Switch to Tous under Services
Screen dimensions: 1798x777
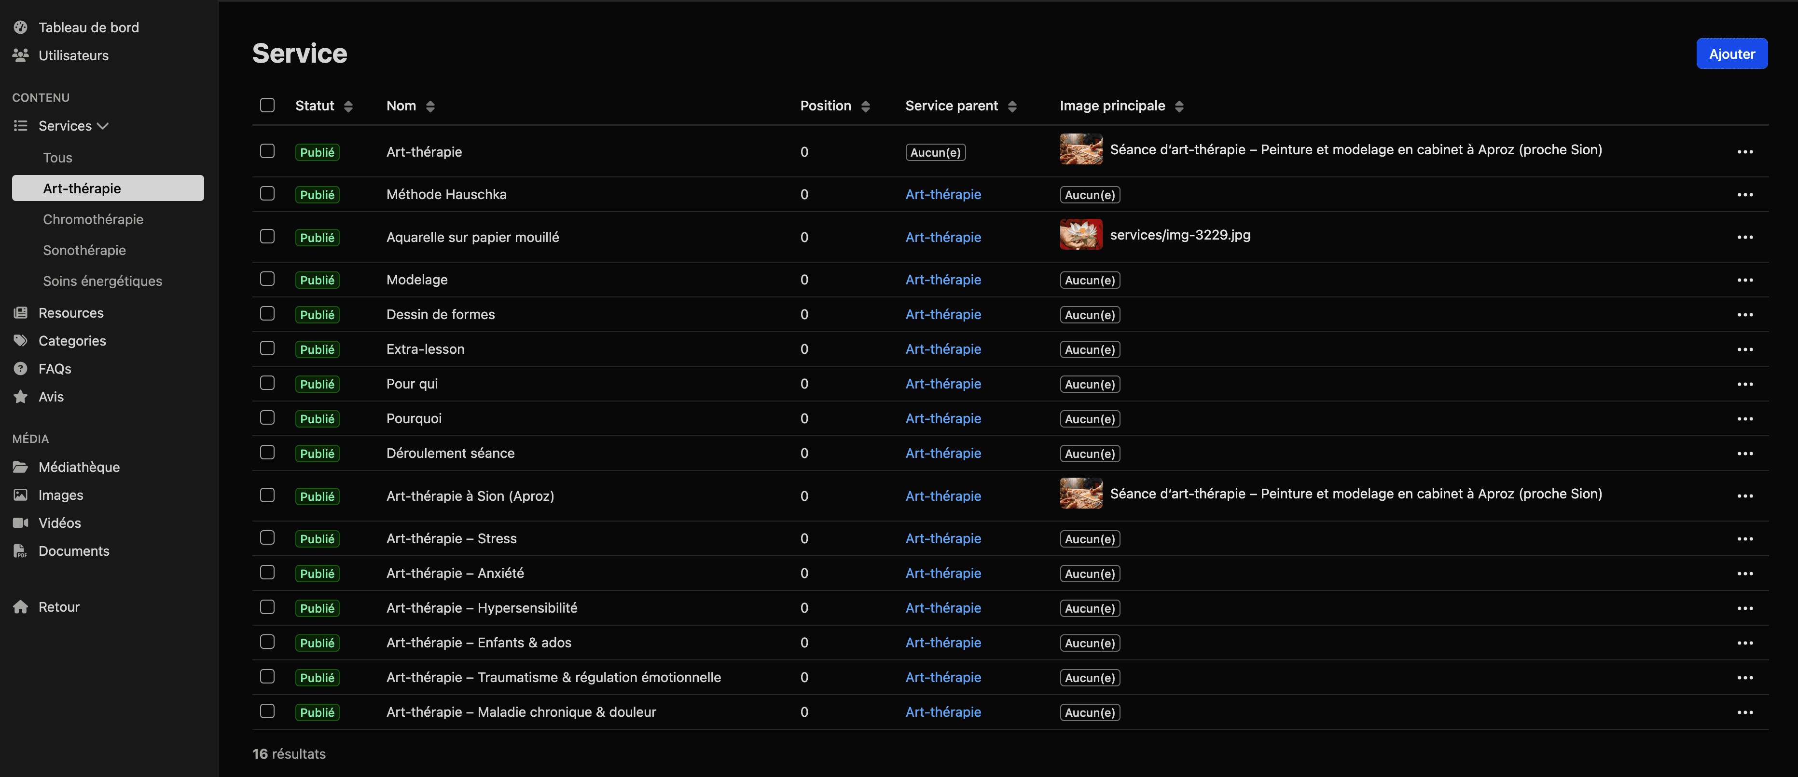57,157
